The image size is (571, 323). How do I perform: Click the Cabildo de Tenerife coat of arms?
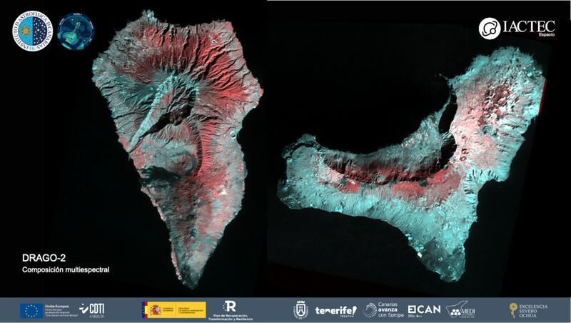301,309
